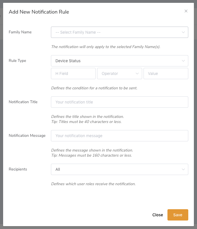Screen dimensions: 197x229
Task: Click the chevron arrow in Rule Type field
Action: tap(183, 61)
